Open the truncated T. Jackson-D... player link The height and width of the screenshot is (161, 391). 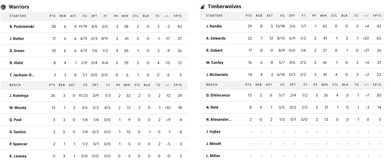22,75
